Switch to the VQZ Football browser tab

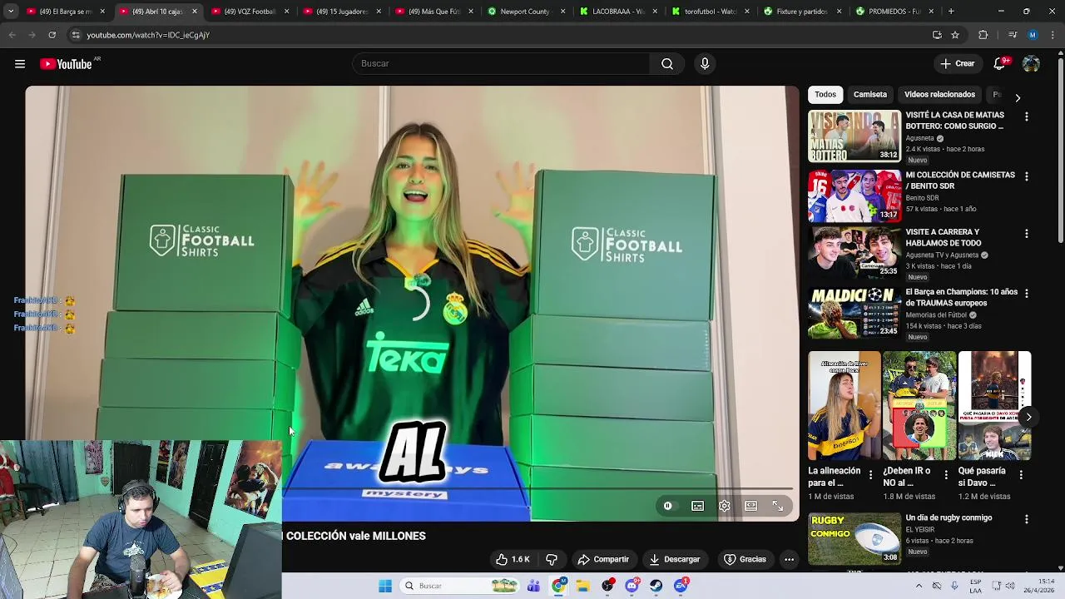tap(249, 12)
